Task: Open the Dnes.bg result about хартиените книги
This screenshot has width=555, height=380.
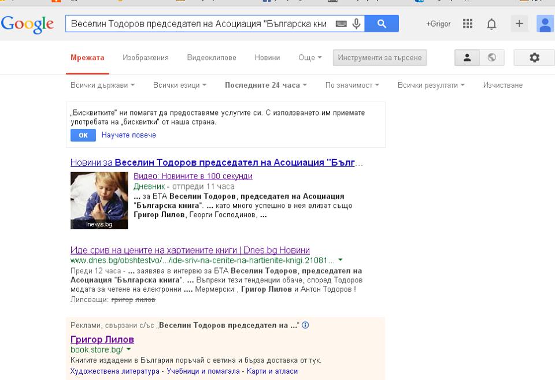Action: 190,250
